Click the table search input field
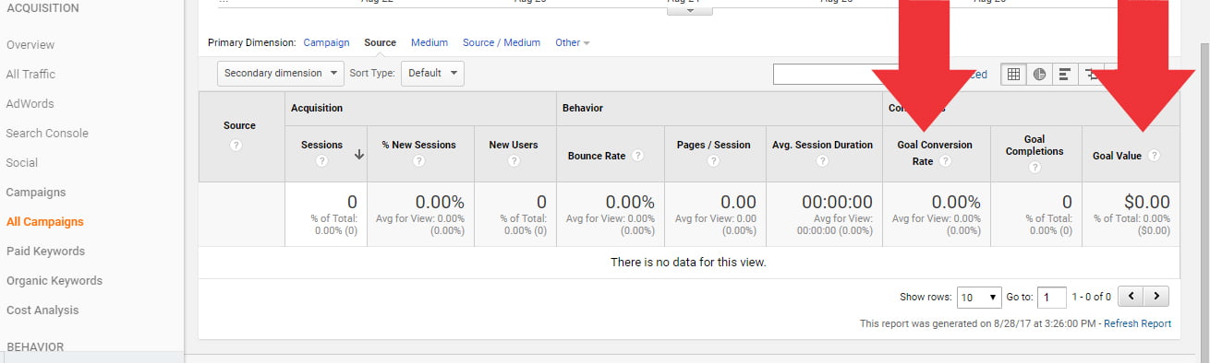Screen dimensions: 1210x363 836,75
